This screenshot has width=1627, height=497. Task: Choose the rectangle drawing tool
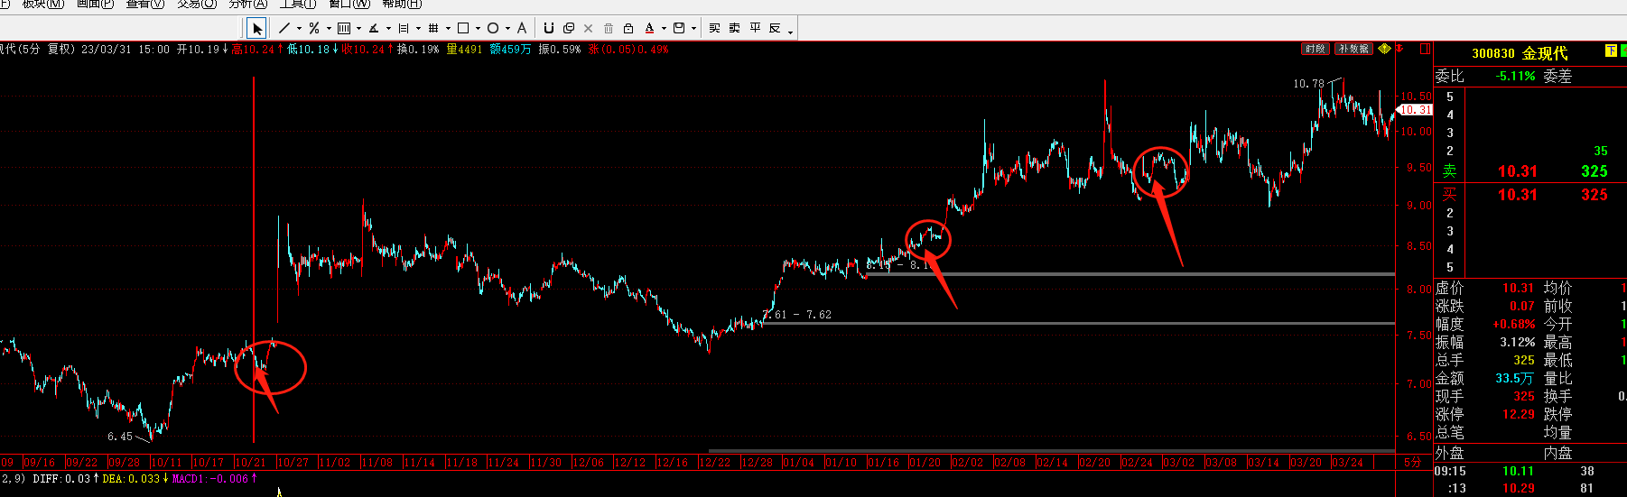pyautogui.click(x=463, y=28)
